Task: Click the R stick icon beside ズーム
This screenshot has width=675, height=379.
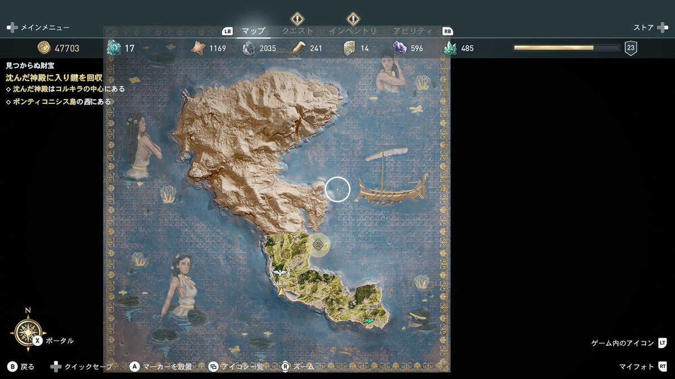Action: [286, 367]
